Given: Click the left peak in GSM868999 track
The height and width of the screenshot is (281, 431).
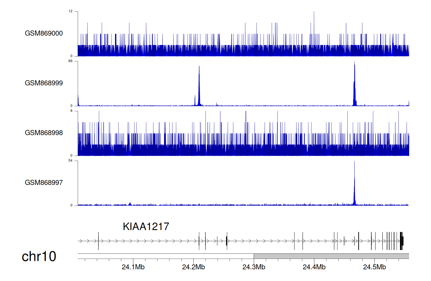Looking at the screenshot, I should tap(199, 86).
